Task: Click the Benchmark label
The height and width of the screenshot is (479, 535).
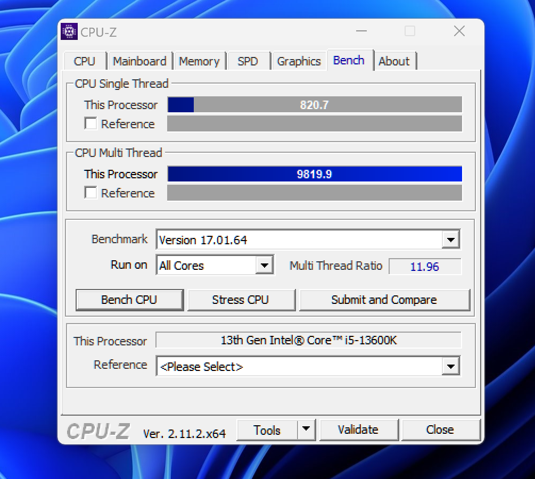Action: pyautogui.click(x=120, y=239)
